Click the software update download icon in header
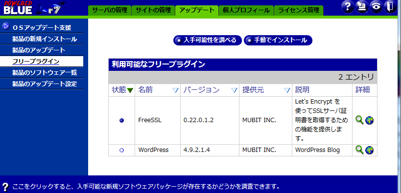This screenshot has width=401, height=193. coord(362,7)
